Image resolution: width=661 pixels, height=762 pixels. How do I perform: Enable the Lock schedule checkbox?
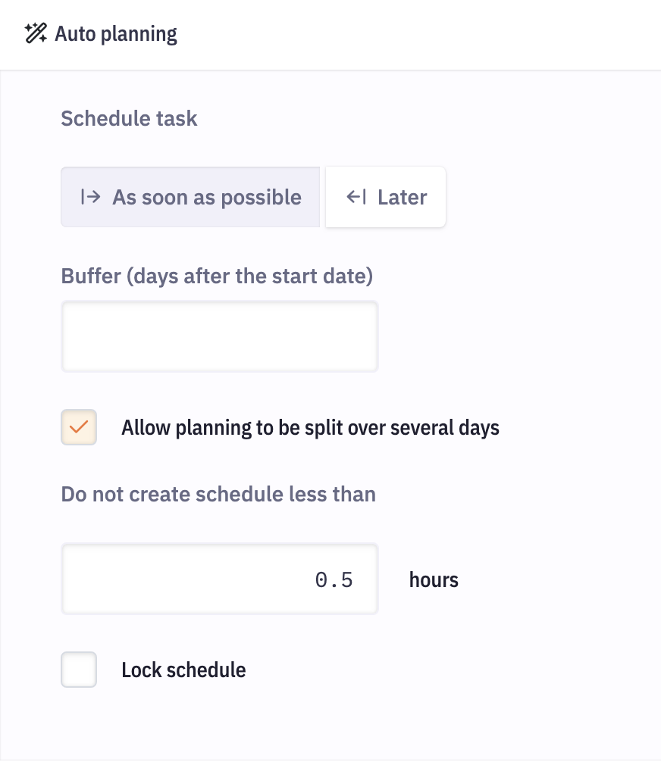pos(79,670)
